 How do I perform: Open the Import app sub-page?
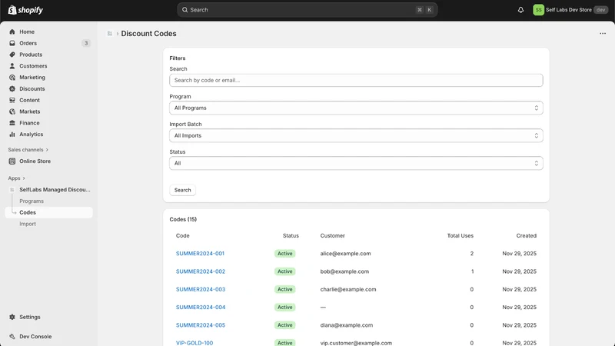[x=28, y=224]
